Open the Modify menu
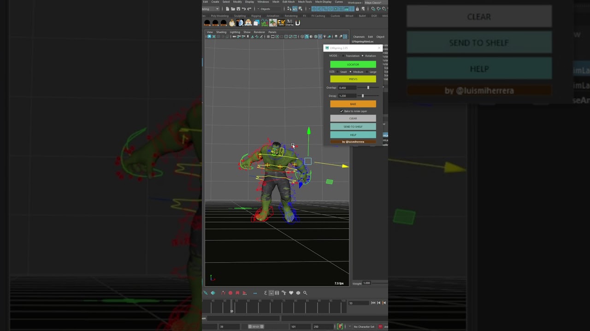 click(x=237, y=2)
